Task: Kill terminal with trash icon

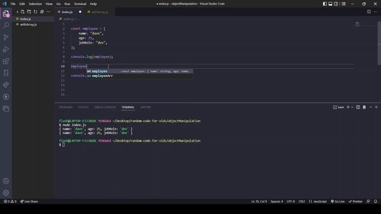Action: [364, 107]
